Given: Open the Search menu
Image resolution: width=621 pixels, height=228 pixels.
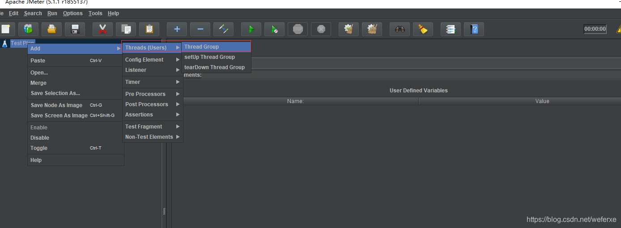Looking at the screenshot, I should click(x=33, y=13).
